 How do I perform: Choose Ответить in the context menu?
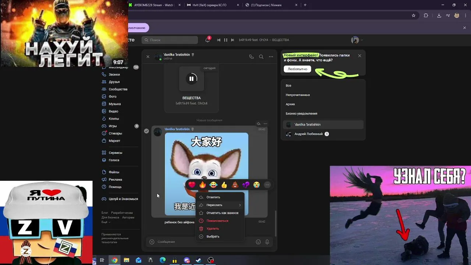tap(220, 197)
